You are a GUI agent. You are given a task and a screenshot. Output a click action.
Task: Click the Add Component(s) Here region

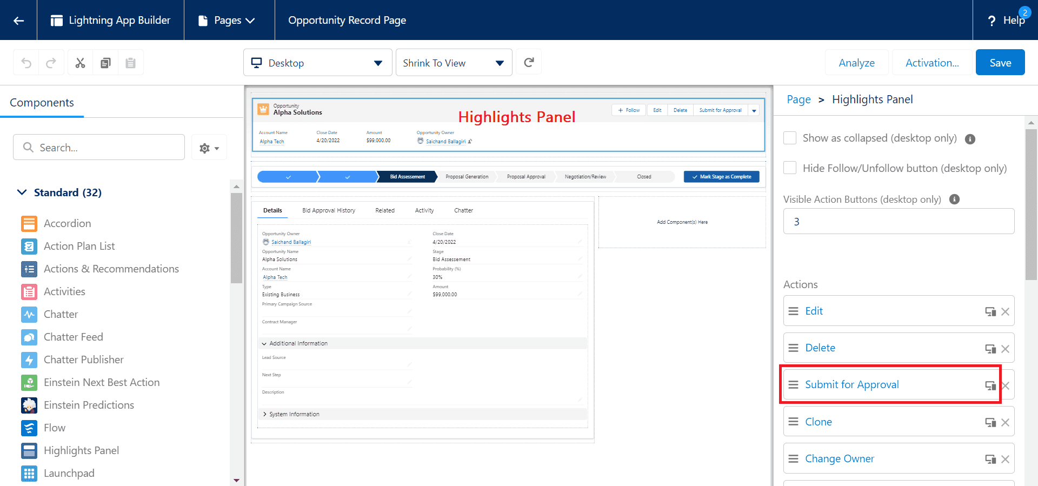pos(682,222)
